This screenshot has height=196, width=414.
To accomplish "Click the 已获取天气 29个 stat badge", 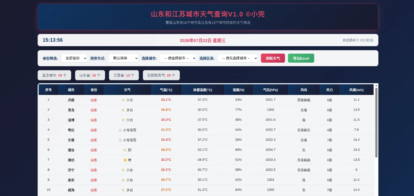I will click(x=161, y=75).
